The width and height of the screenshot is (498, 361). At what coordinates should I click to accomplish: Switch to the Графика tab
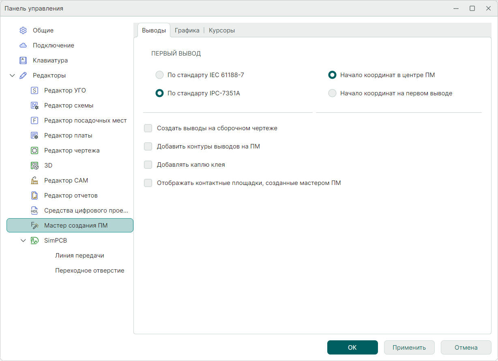tap(187, 30)
